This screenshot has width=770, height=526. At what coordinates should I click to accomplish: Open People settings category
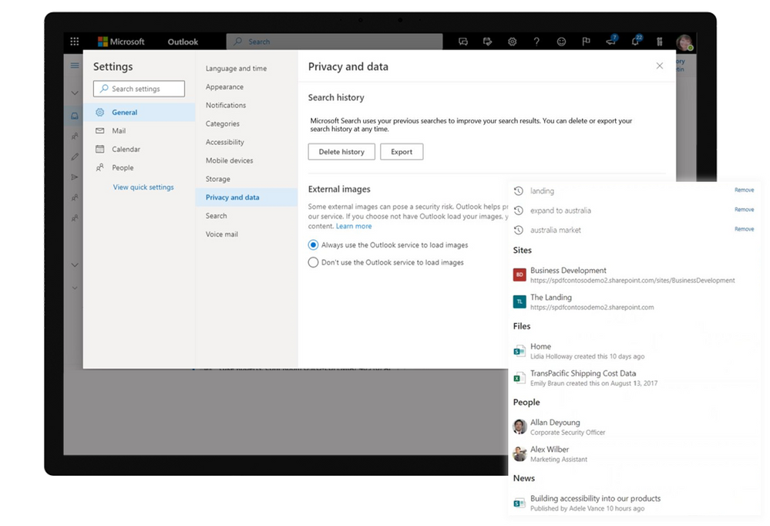139,167
